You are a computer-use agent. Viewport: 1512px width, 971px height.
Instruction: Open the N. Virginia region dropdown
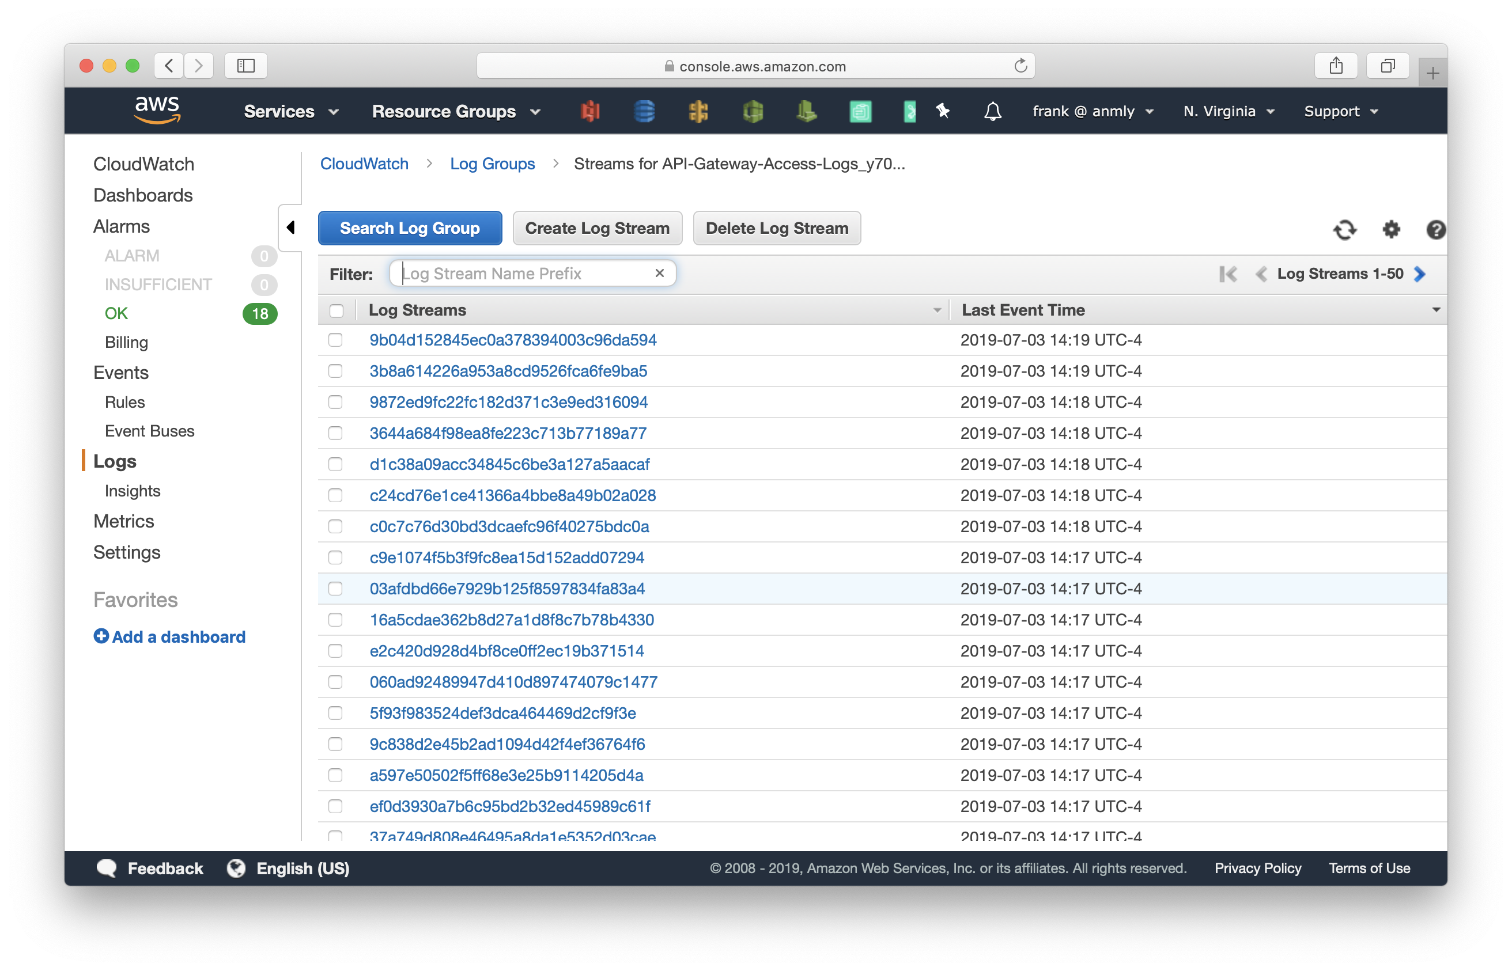coord(1228,110)
